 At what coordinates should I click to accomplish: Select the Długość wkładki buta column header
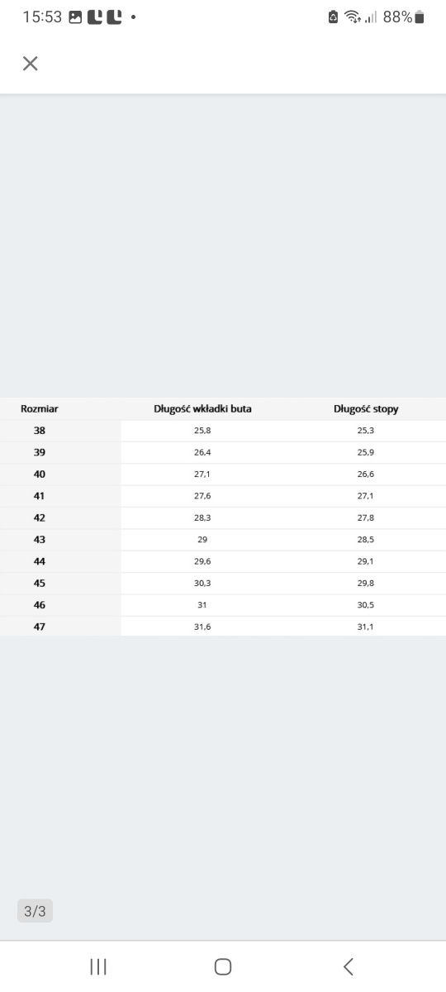click(x=203, y=408)
